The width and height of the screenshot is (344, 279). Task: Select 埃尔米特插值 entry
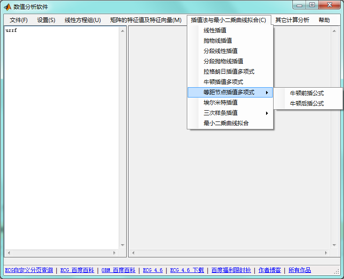point(230,102)
